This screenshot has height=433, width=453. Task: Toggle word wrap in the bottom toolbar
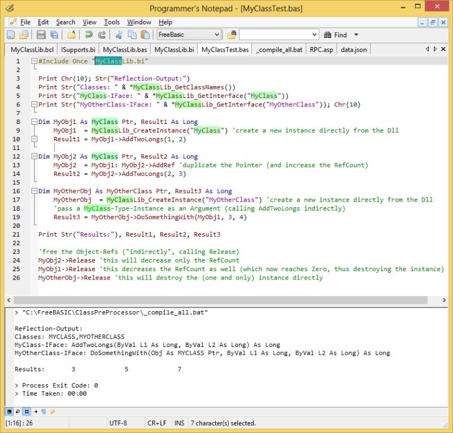18,411
